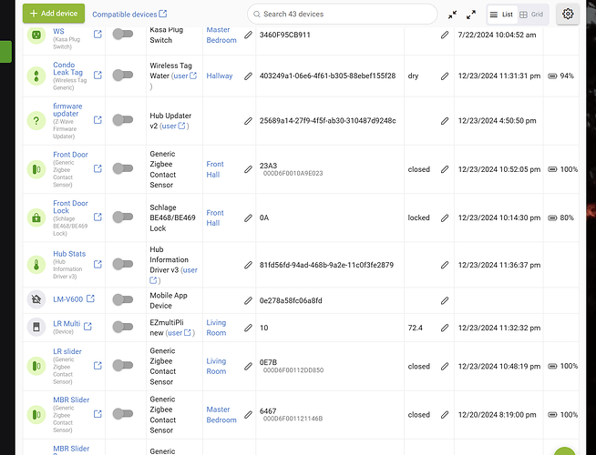The width and height of the screenshot is (596, 455).
Task: Open table settings gear
Action: pyautogui.click(x=568, y=14)
